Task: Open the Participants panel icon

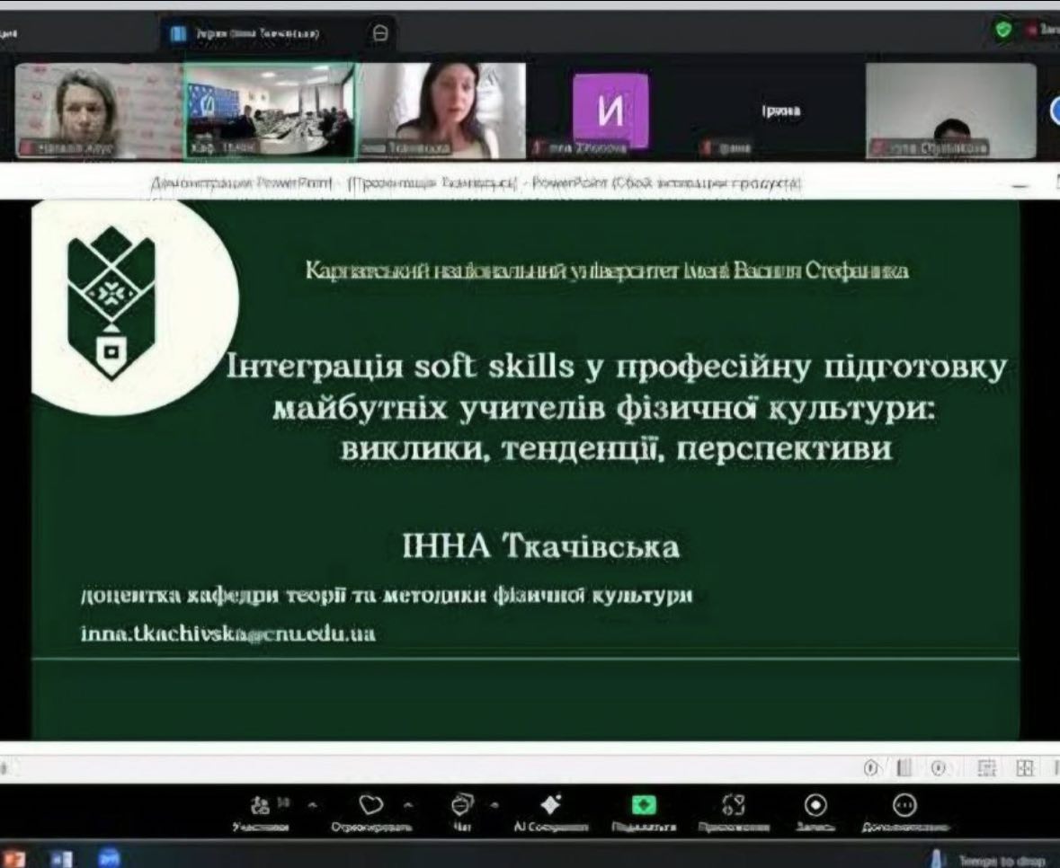Action: coord(263,804)
